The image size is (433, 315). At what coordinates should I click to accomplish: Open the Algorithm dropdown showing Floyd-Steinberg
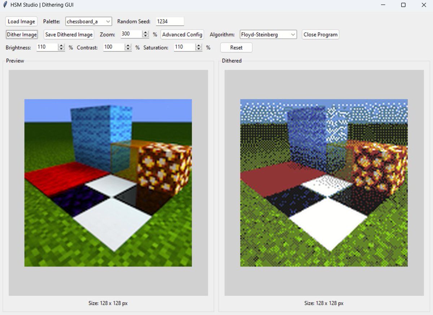pyautogui.click(x=268, y=35)
